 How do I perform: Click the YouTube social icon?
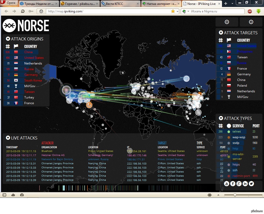[x=227, y=184]
